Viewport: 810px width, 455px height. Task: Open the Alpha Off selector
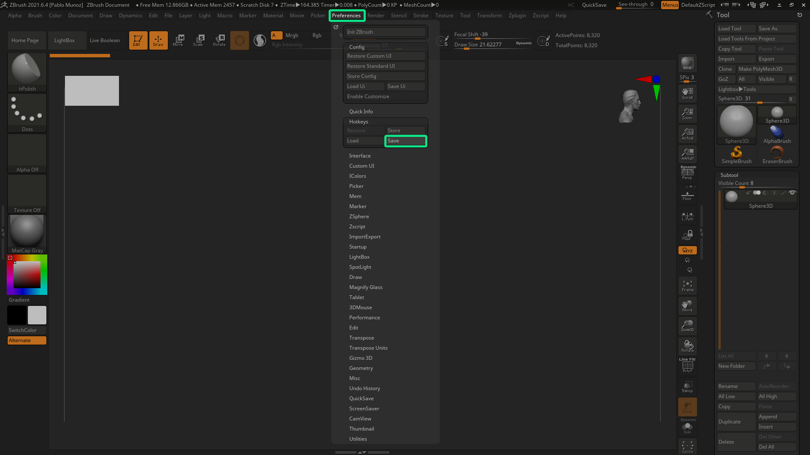coord(27,153)
